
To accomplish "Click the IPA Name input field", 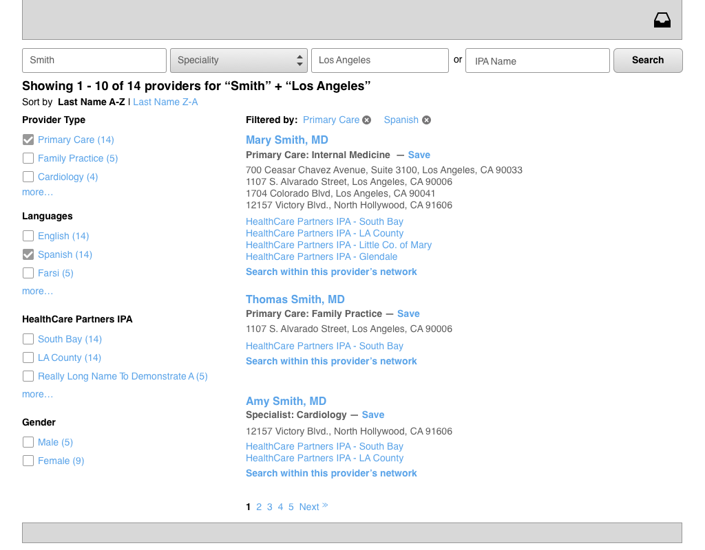I will click(x=537, y=60).
